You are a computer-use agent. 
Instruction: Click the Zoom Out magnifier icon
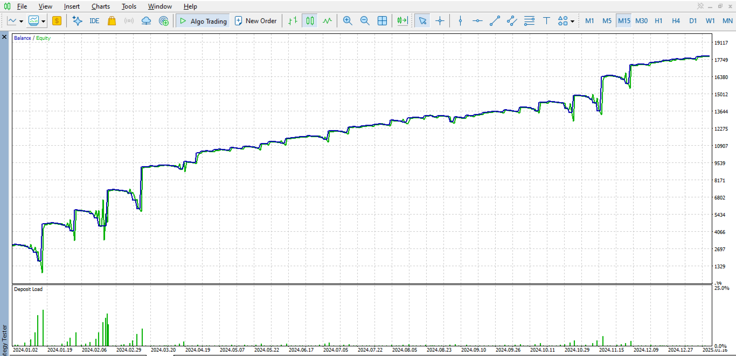(x=365, y=21)
